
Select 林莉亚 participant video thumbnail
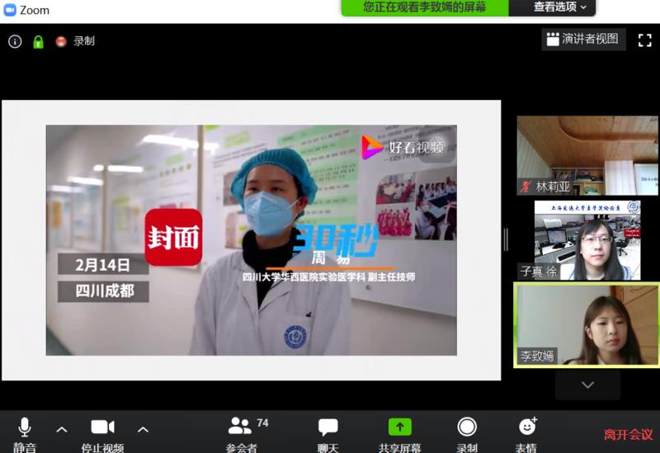coord(588,155)
